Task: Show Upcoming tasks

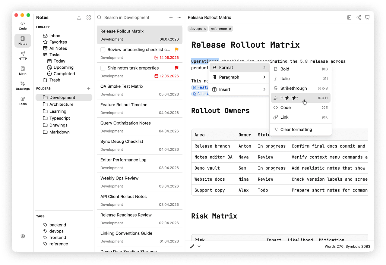Action: 63,67
